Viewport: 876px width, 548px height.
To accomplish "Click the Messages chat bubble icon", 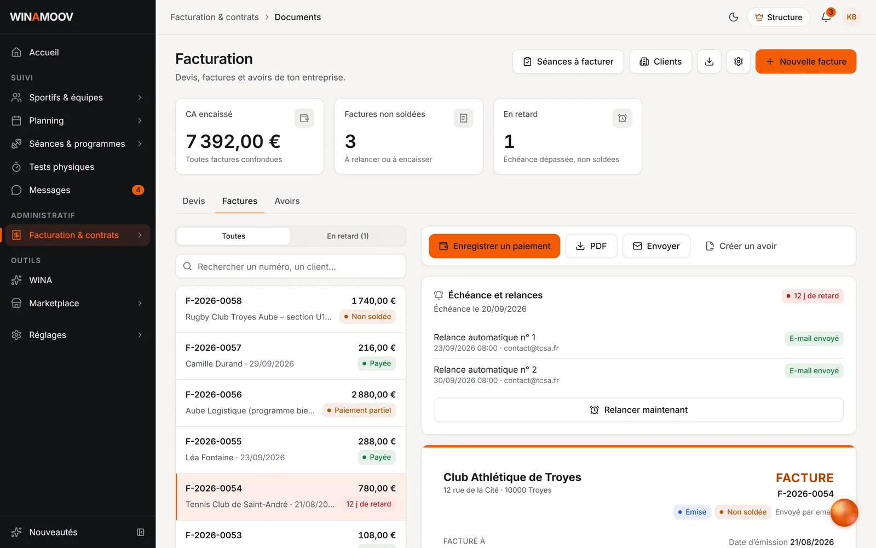I will click(16, 190).
